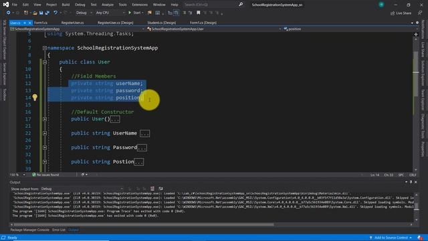Open the Extensions menu
Viewport: 428px width, 241px height.
click(140, 5)
